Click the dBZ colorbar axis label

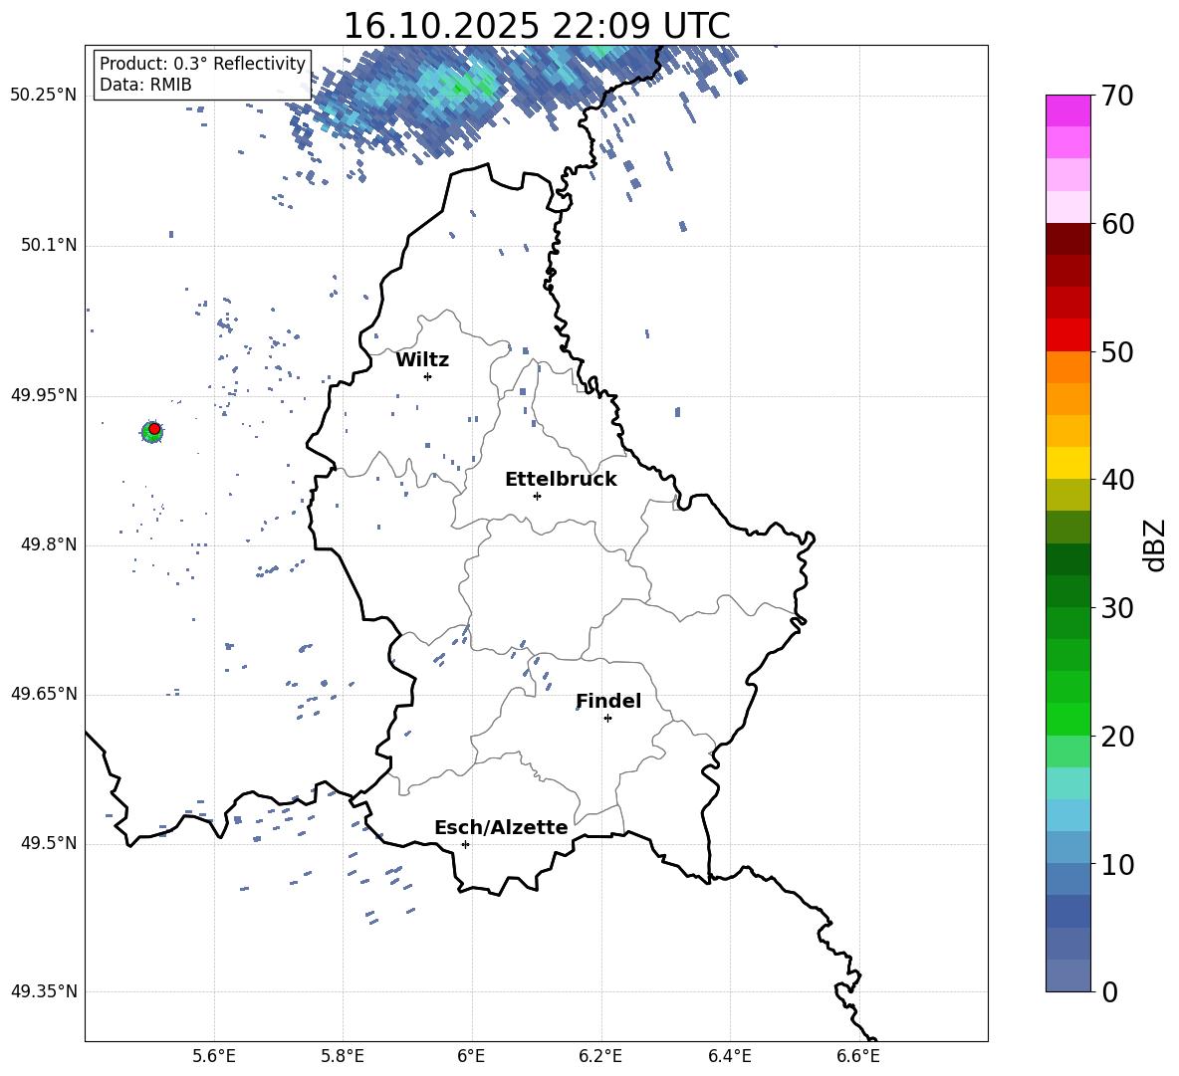1156,544
